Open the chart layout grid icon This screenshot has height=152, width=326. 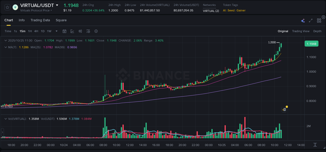[x=319, y=20]
